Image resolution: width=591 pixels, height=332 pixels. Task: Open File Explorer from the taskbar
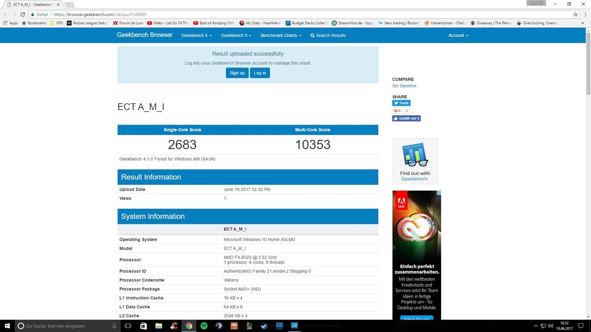[158, 326]
